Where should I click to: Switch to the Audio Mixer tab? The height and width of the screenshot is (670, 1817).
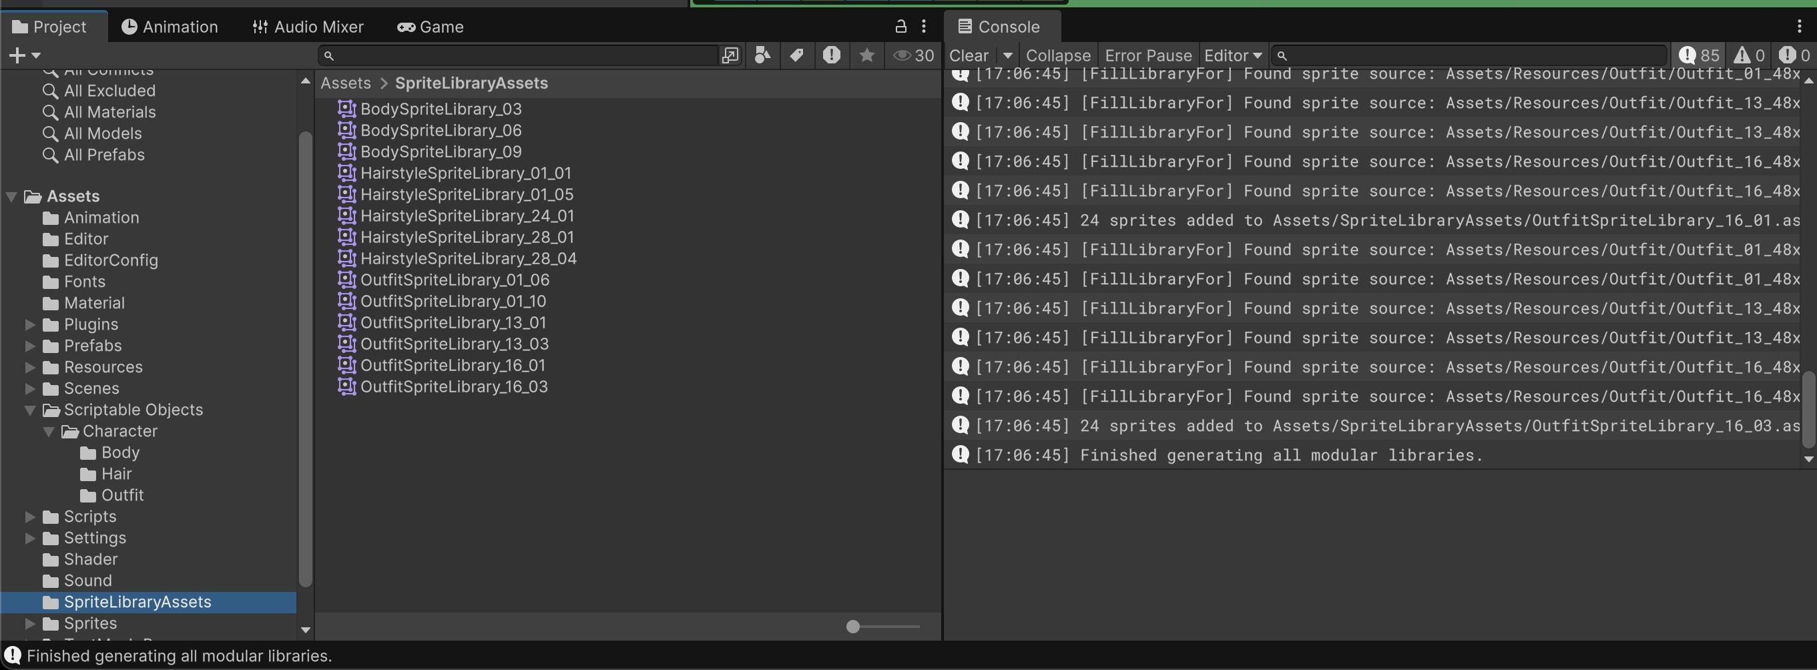point(308,27)
